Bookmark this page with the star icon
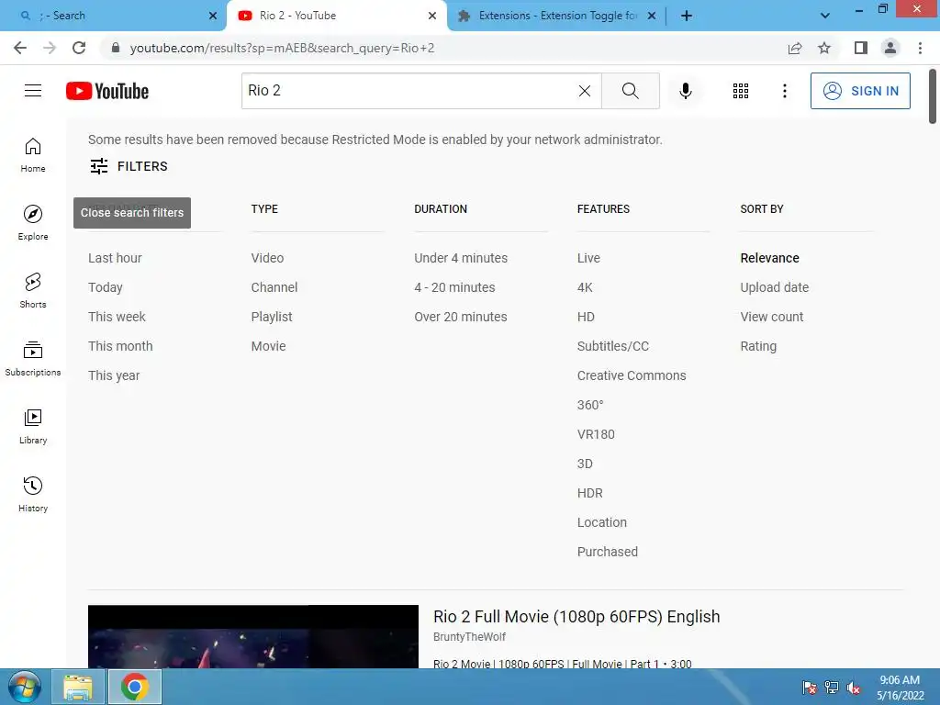The image size is (940, 705). point(824,48)
